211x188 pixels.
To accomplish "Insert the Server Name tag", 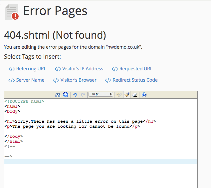I will coord(26,80).
